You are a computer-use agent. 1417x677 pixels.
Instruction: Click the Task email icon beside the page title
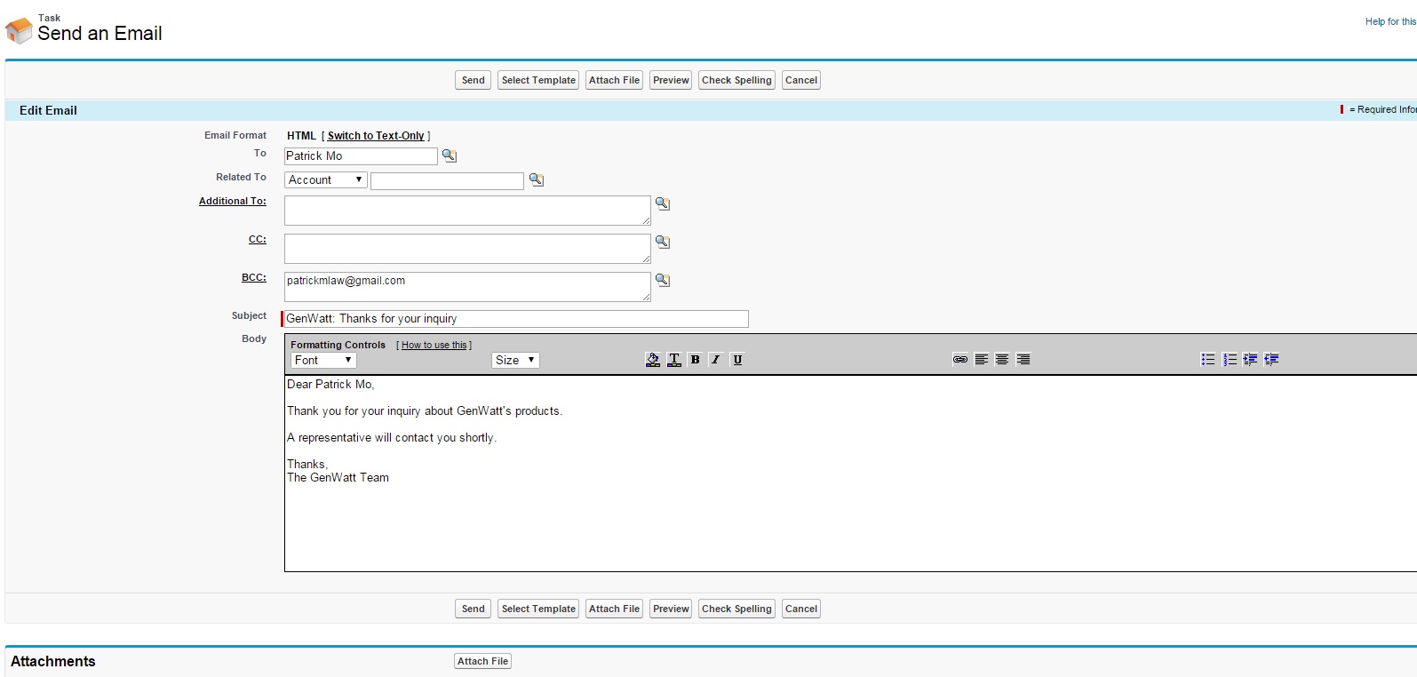tap(19, 31)
